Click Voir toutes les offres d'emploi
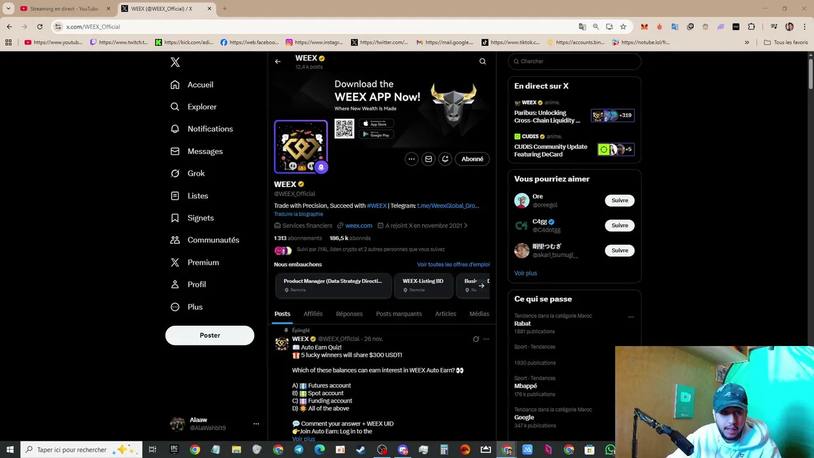 click(453, 265)
